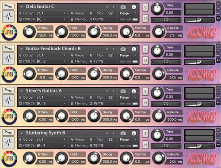Click camera icon for Steve's Guitars A
Screen dimensions: 221x168
(x=123, y=91)
